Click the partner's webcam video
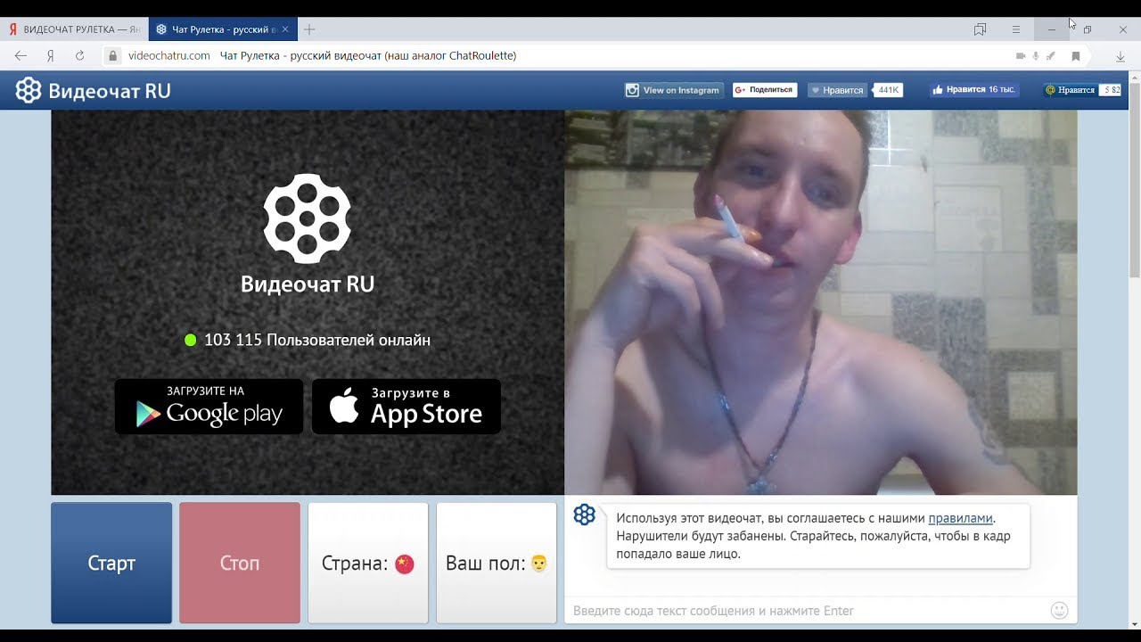Screen dimensions: 1141x642 (x=821, y=302)
